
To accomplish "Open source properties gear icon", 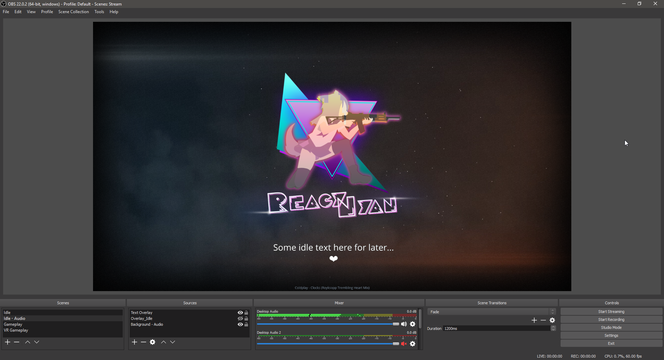I will (x=153, y=342).
